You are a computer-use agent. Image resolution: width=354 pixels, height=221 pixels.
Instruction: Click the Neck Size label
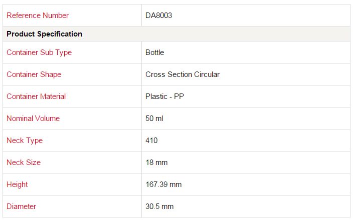24,162
